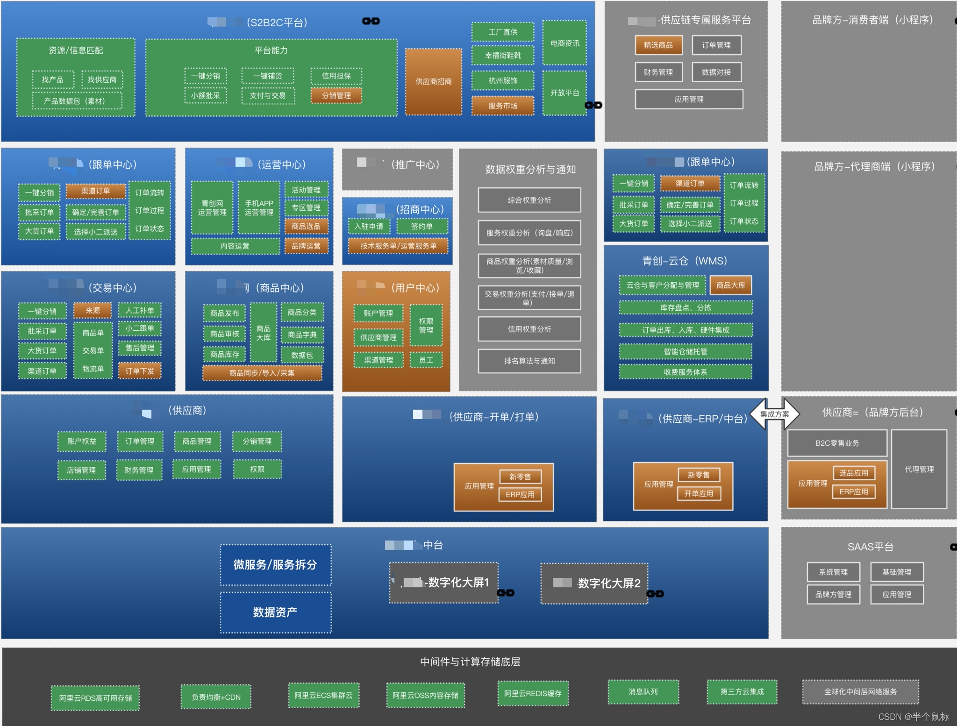Click 商品大库 orange box in 青创-云仓

tap(730, 285)
